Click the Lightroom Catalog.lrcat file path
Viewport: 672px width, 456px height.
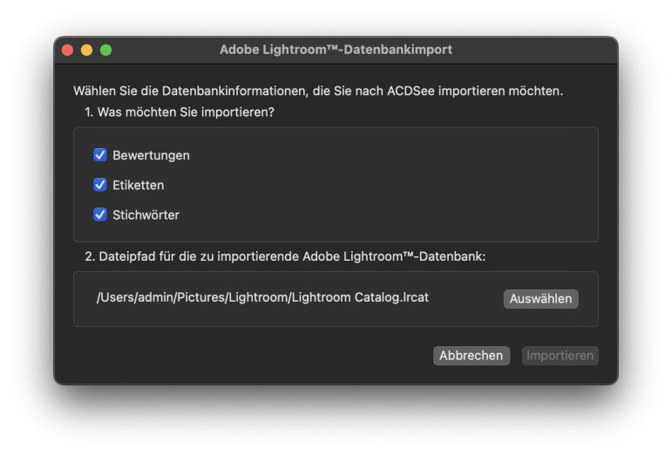click(x=262, y=297)
